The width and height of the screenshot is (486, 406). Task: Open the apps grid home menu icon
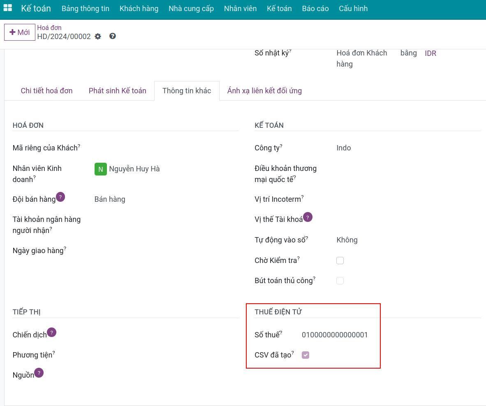tap(7, 8)
